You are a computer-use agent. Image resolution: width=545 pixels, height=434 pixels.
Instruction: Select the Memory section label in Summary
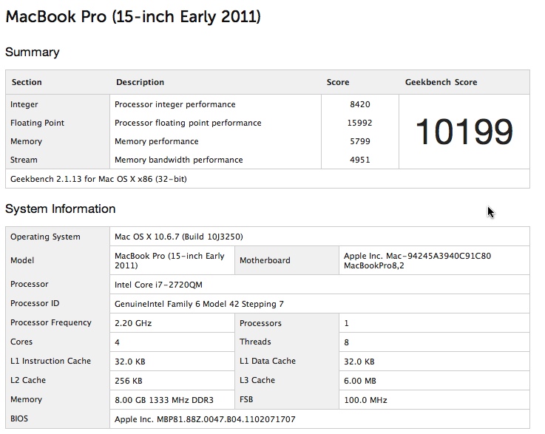[26, 141]
